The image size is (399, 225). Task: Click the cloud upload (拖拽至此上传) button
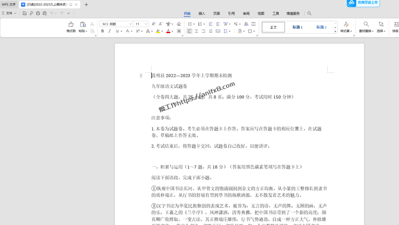click(x=363, y=3)
